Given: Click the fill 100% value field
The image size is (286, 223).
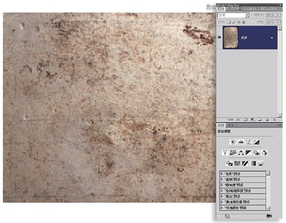Looking at the screenshot, I should coord(271,22).
